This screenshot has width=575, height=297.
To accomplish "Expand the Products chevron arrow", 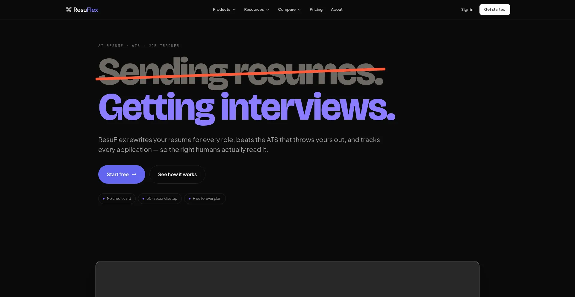I will coord(234,10).
